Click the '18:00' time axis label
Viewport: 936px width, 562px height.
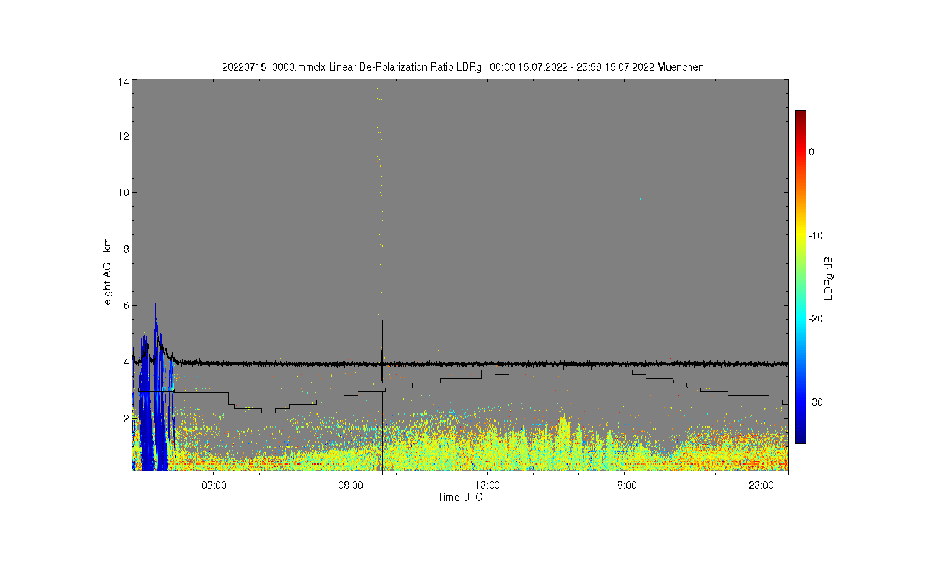[624, 486]
